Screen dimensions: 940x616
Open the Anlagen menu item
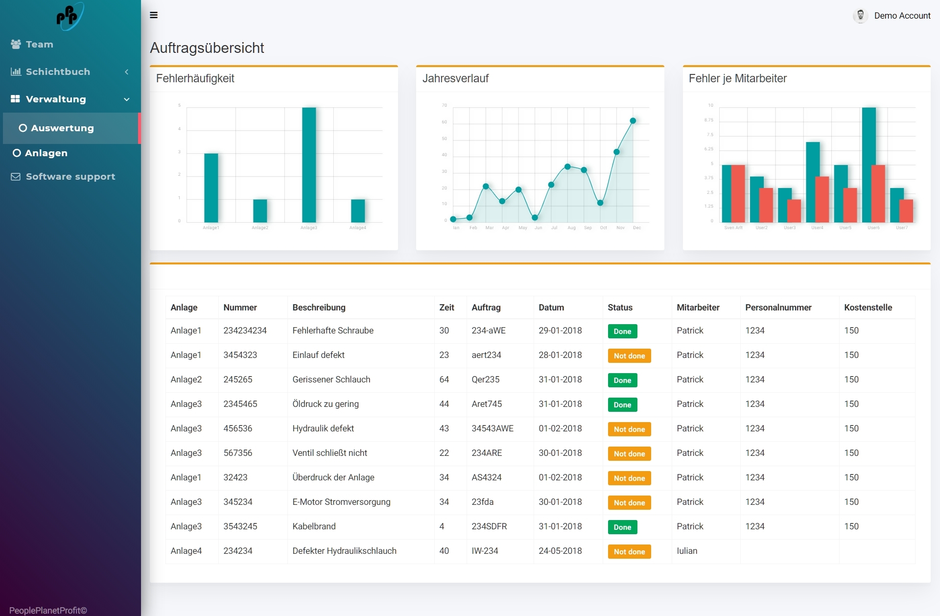(x=46, y=153)
